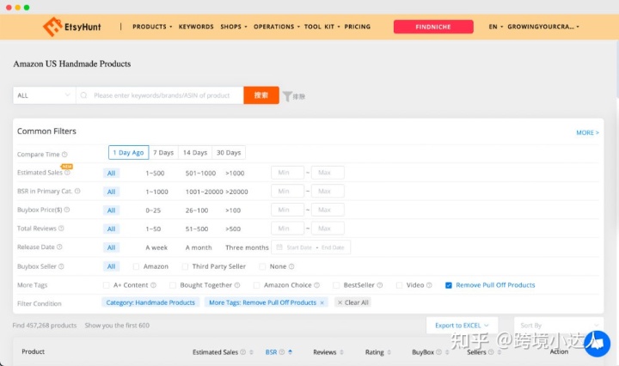
Task: Click Video tag help icon
Action: [429, 285]
